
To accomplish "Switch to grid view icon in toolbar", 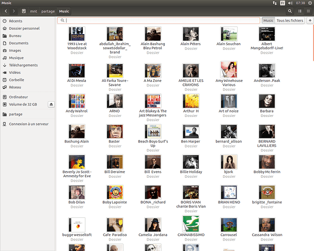I will click(308, 11).
